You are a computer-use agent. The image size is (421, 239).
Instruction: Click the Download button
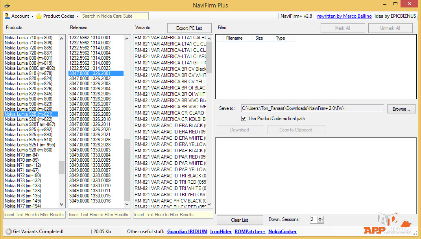click(x=240, y=130)
